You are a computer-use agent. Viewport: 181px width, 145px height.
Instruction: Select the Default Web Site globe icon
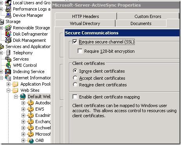click(x=23, y=97)
